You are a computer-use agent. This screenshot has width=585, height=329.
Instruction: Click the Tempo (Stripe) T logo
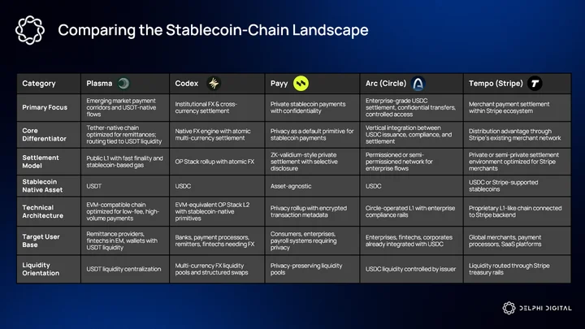535,84
